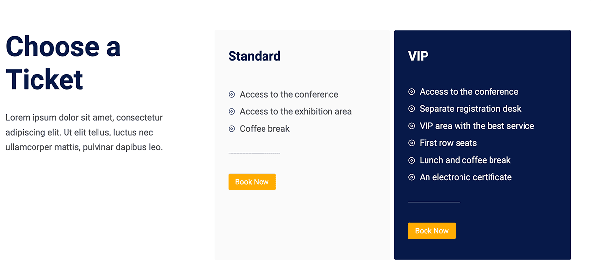Click the 'Coffee break' list item text
The image size is (591, 273).
pos(264,129)
